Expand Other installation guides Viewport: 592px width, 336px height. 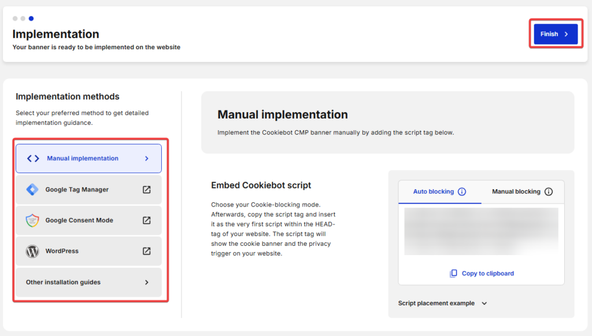pos(88,282)
